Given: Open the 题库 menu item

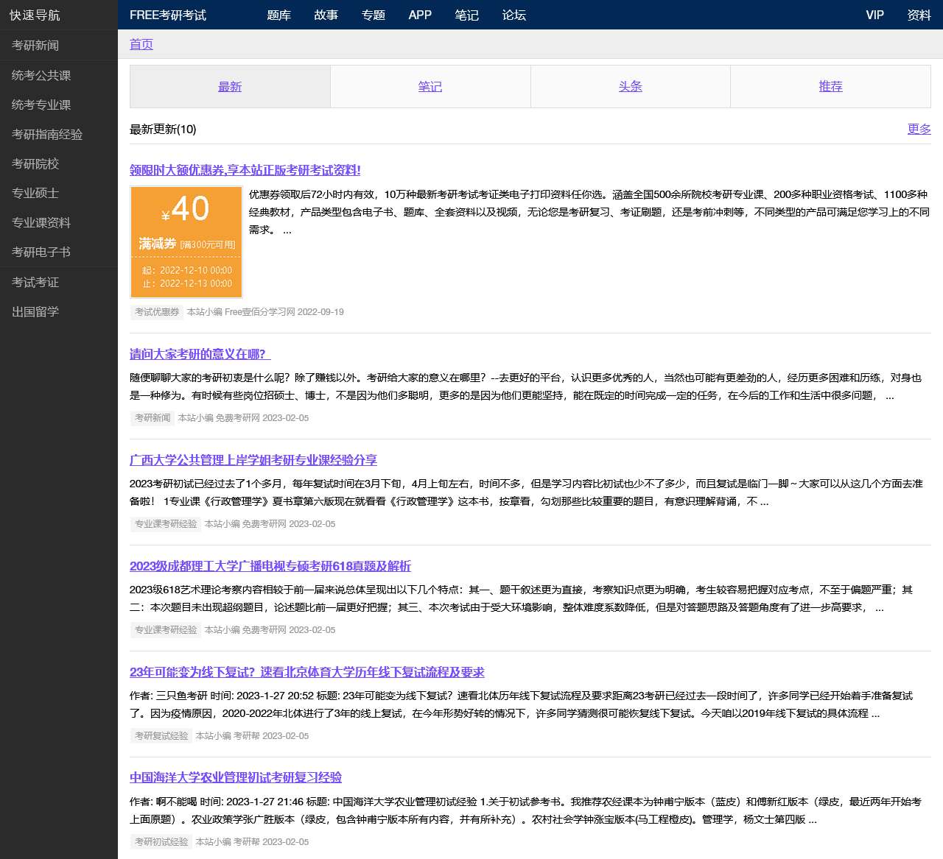Looking at the screenshot, I should (x=278, y=15).
